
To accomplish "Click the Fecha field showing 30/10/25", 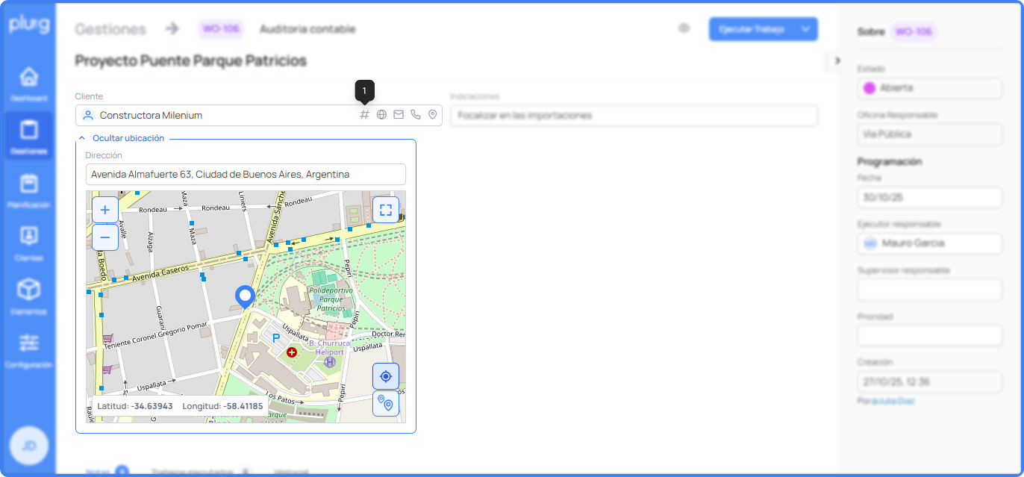I will (929, 198).
